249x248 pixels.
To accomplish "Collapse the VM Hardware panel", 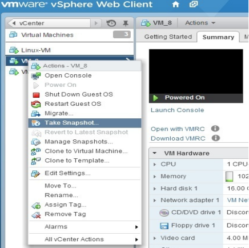I will point(155,153).
